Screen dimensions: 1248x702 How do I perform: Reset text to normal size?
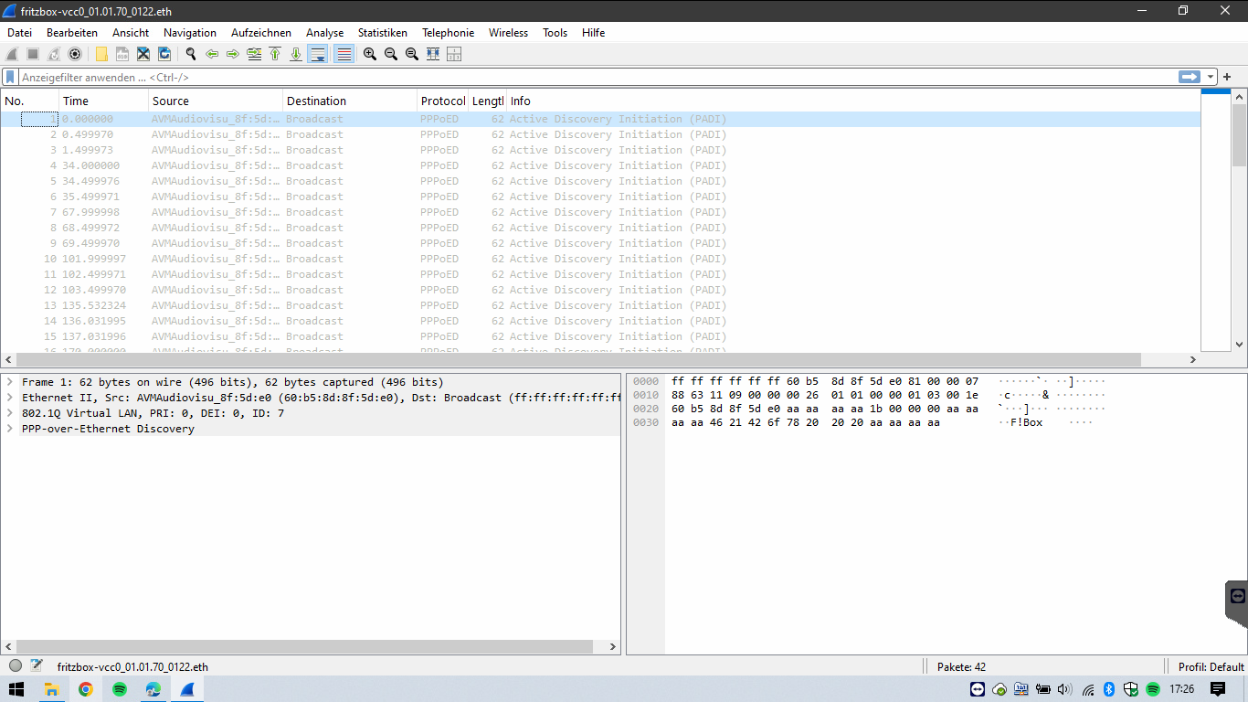[412, 54]
